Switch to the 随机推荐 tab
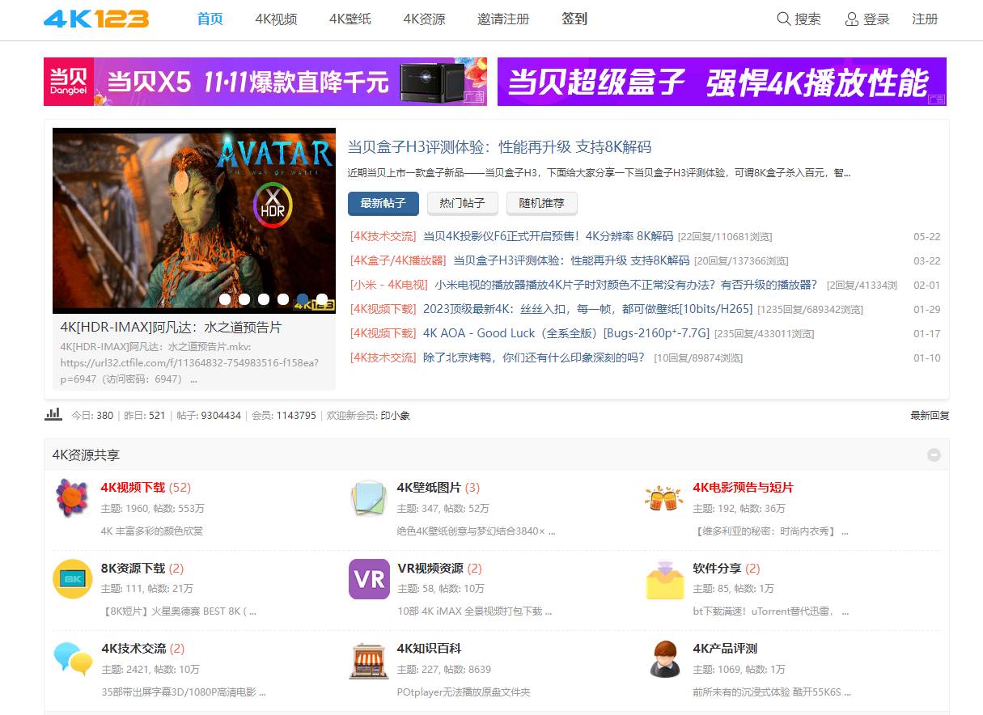The image size is (983, 715). tap(541, 203)
